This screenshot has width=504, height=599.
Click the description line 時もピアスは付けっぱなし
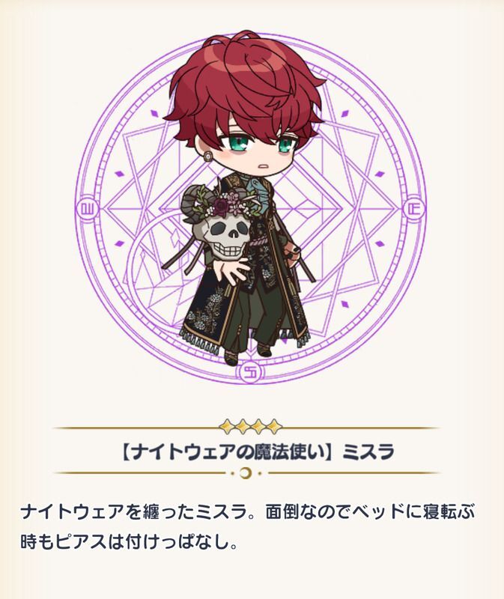pos(129,542)
